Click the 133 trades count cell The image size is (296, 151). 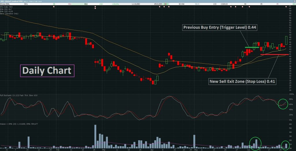click(x=215, y=4)
